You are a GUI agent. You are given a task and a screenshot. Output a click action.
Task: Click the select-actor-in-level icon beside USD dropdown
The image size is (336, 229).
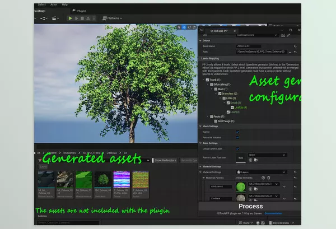coord(283,35)
